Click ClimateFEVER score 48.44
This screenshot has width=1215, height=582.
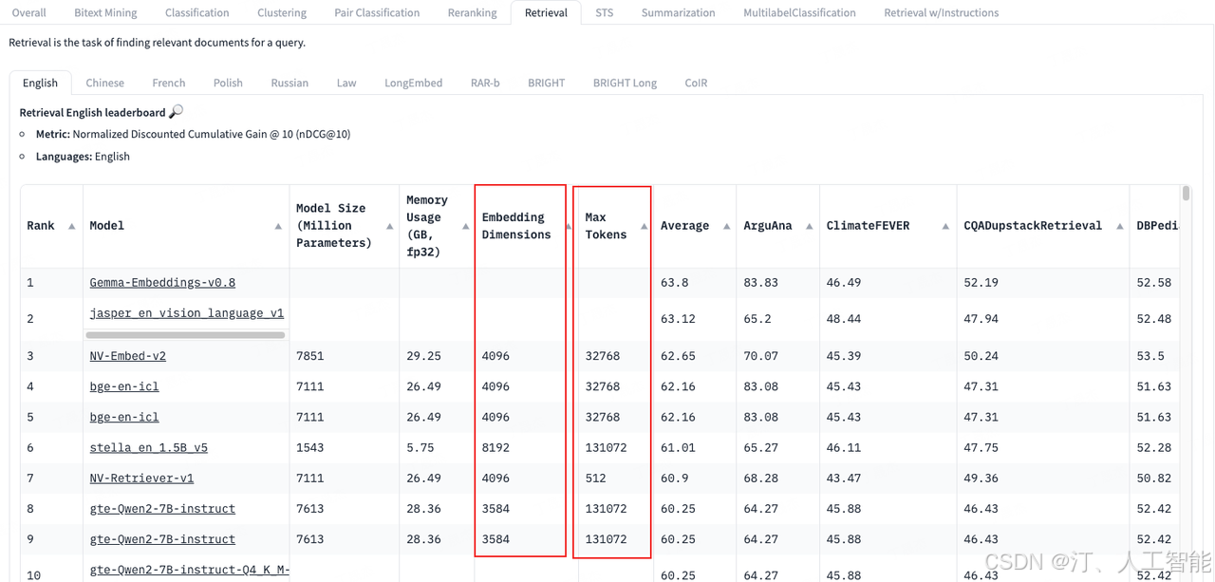coord(844,318)
